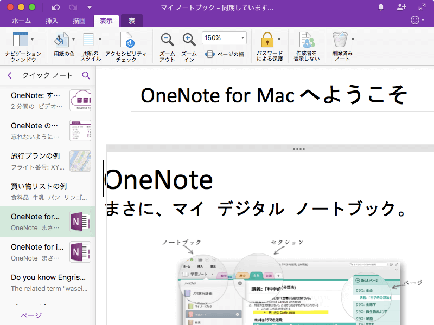Screen dimensions: 434x325
Task: Go back using the クイック ノート chevron
Action: point(9,76)
